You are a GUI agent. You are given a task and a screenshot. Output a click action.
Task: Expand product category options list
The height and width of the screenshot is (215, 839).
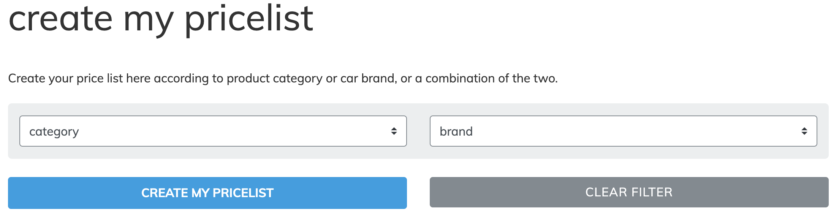tap(213, 131)
